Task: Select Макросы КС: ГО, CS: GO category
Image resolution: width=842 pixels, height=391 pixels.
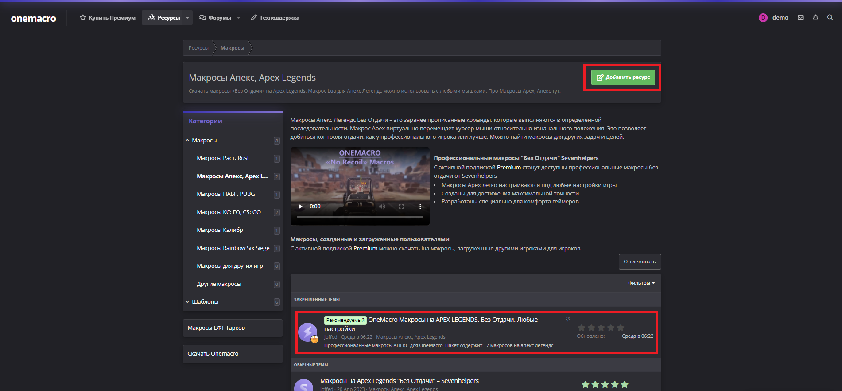Action: point(229,212)
